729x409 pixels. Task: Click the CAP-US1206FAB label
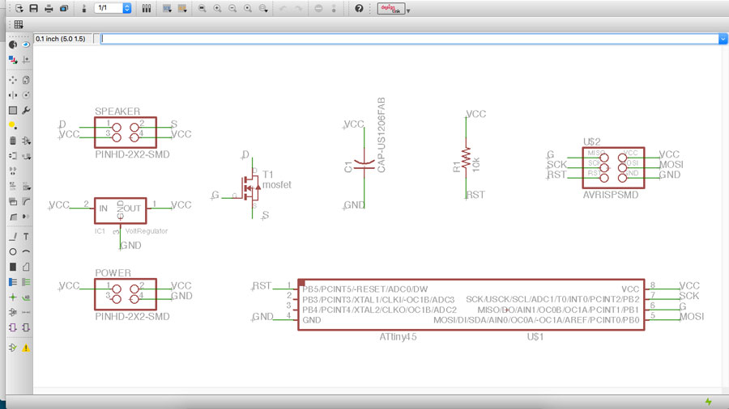tap(382, 136)
